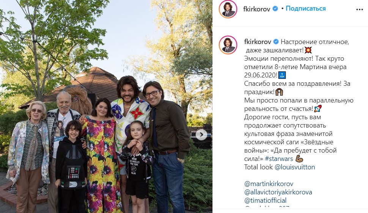
Task: Click the family group photo
Action: tap(106, 106)
